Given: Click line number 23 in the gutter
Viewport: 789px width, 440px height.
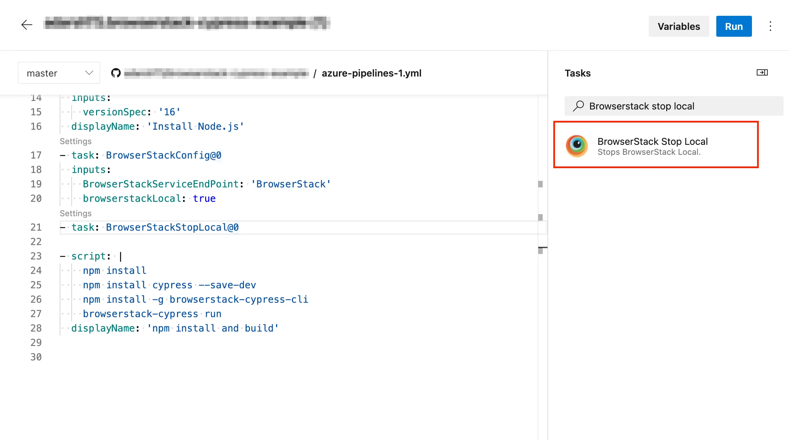Looking at the screenshot, I should (36, 256).
